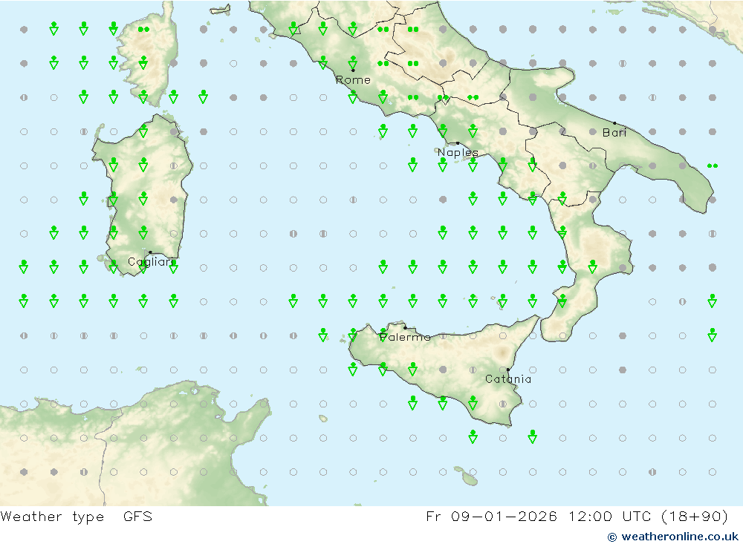
Task: Click the Naples city label
Action: [x=458, y=152]
